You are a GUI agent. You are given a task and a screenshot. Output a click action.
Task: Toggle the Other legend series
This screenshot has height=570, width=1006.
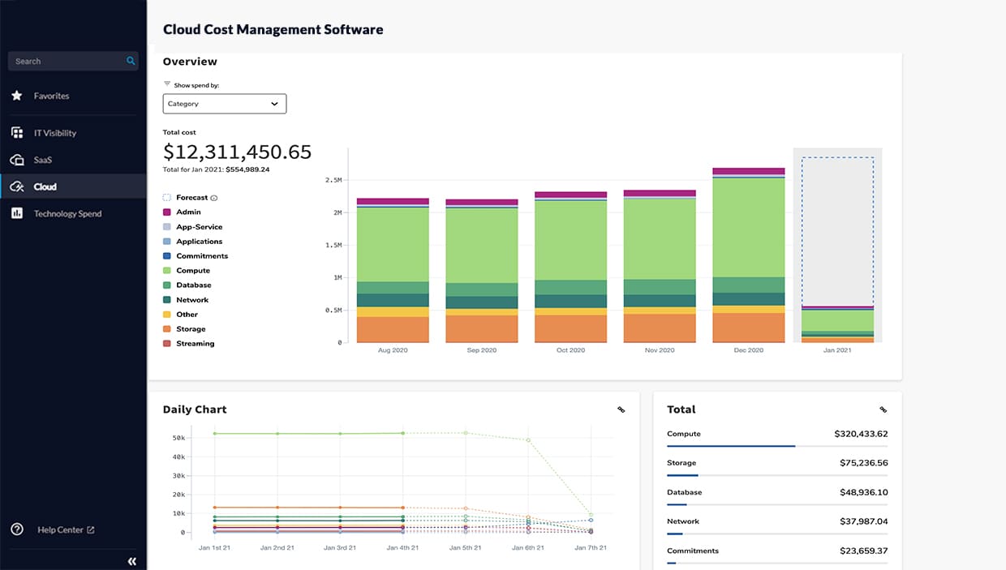(180, 315)
